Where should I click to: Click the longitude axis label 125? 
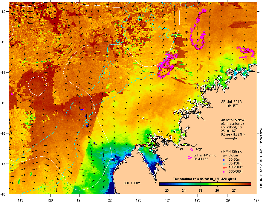pyautogui.click(x=198, y=200)
